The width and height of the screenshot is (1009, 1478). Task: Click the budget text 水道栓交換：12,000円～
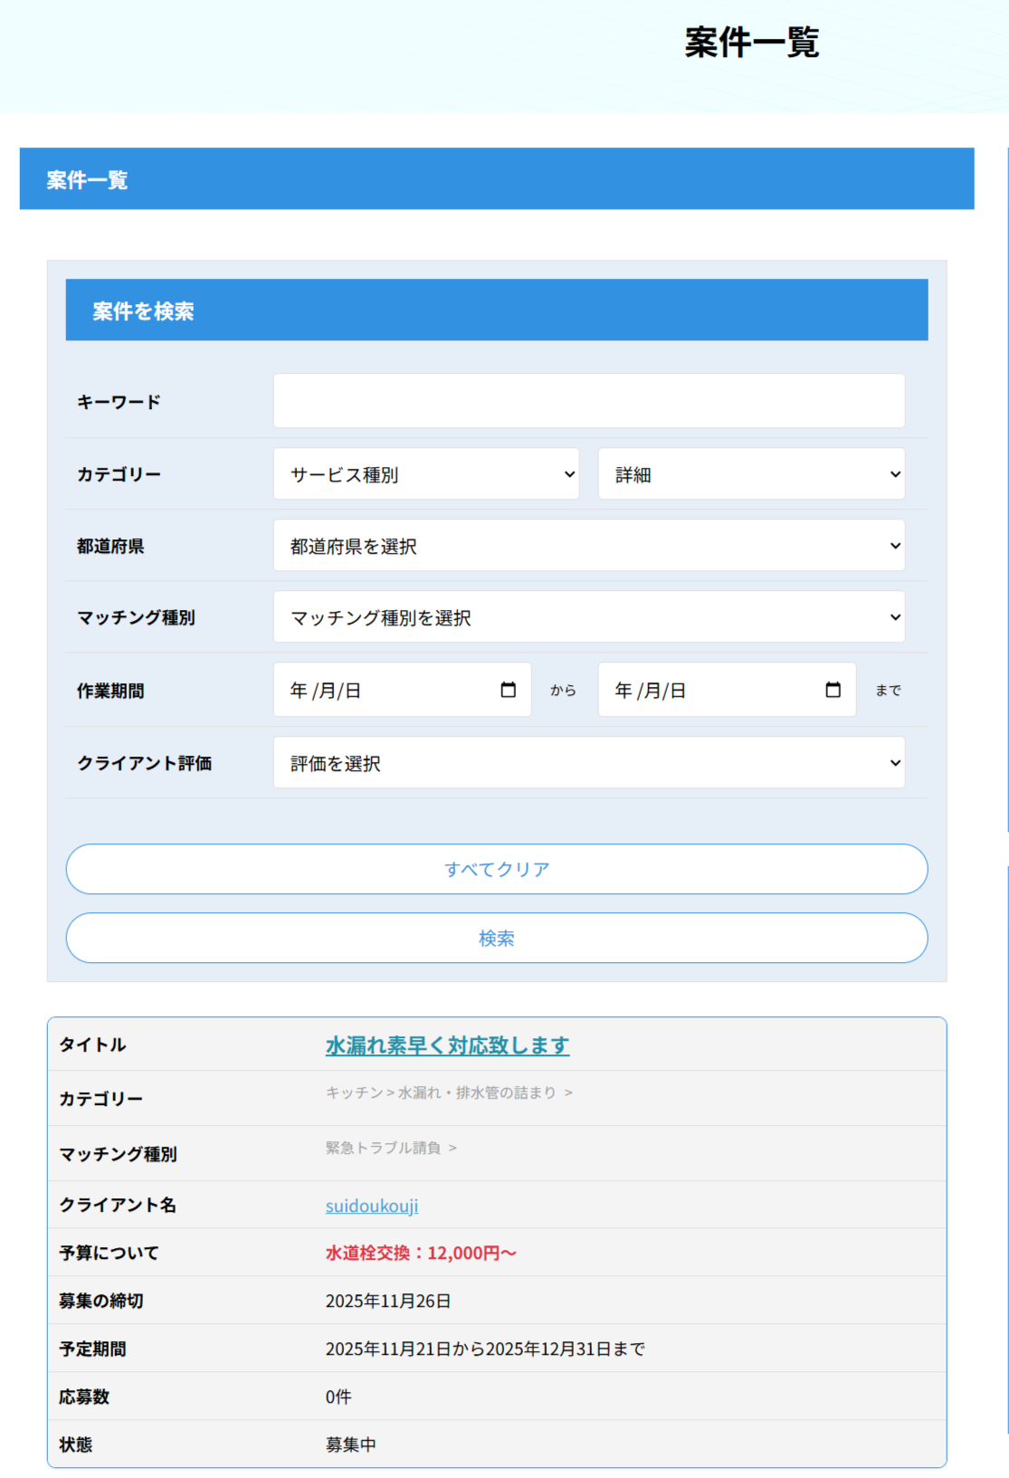pyautogui.click(x=421, y=1254)
